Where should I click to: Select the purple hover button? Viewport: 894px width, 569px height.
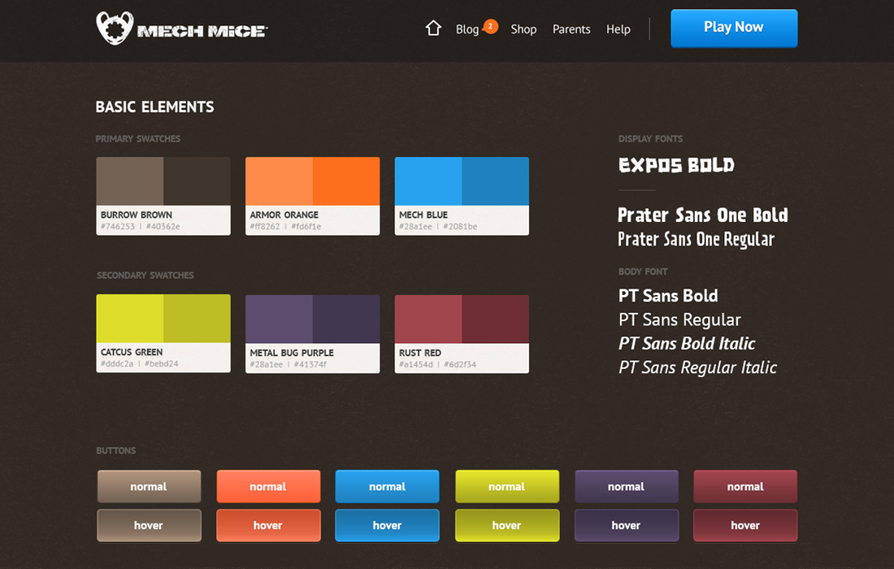tap(627, 525)
